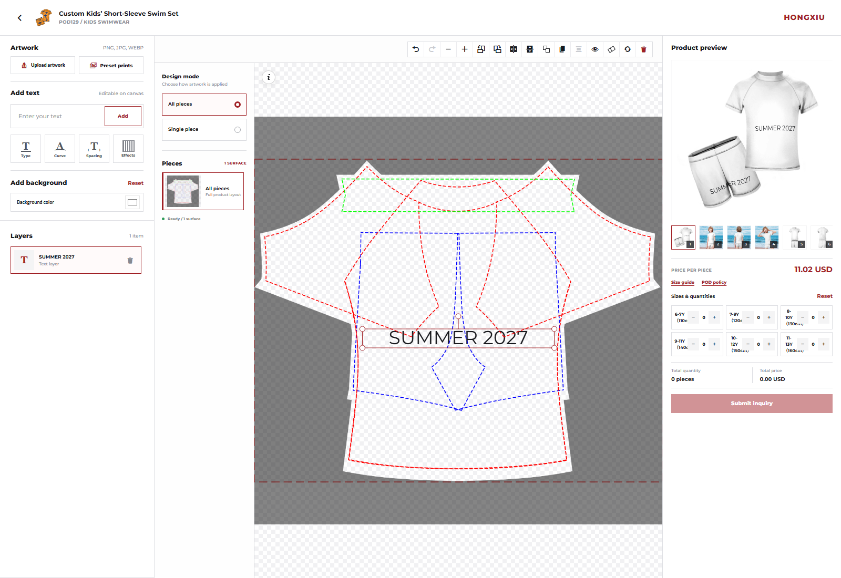Click the layer order overlapping squares icon
Screen dimensions: 841x578
tap(546, 49)
